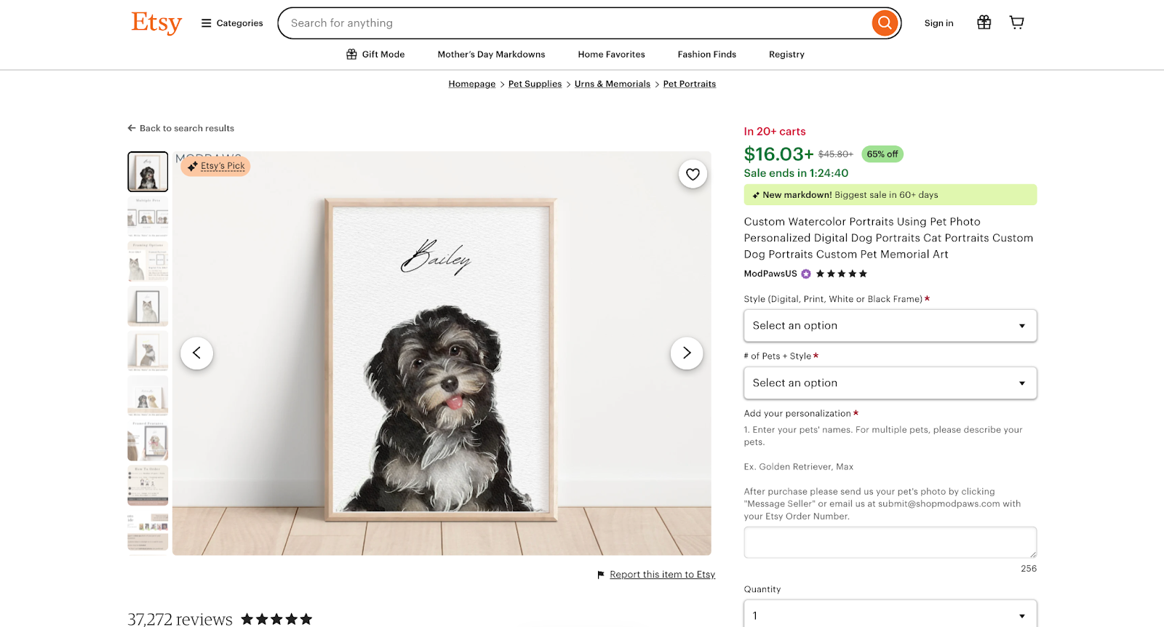Click the purple seller badge beside ModPawsUS
Screen dimensions: 1164x627
pos(805,273)
